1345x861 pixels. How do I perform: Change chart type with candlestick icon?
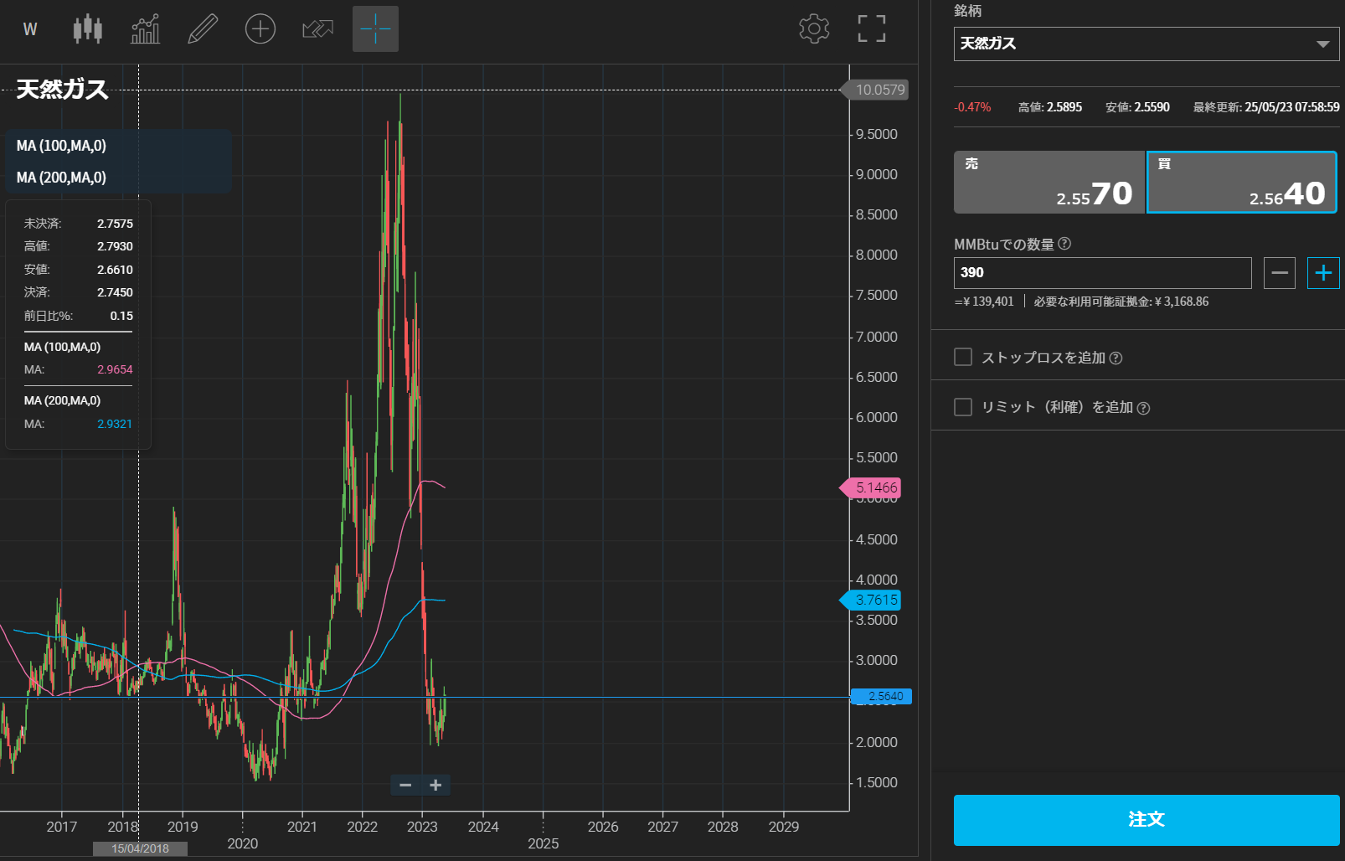88,29
